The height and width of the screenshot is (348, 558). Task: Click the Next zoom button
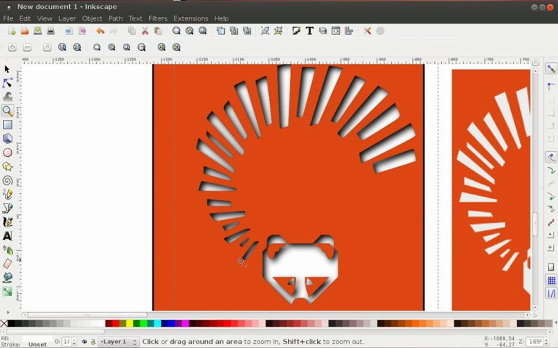176,47
